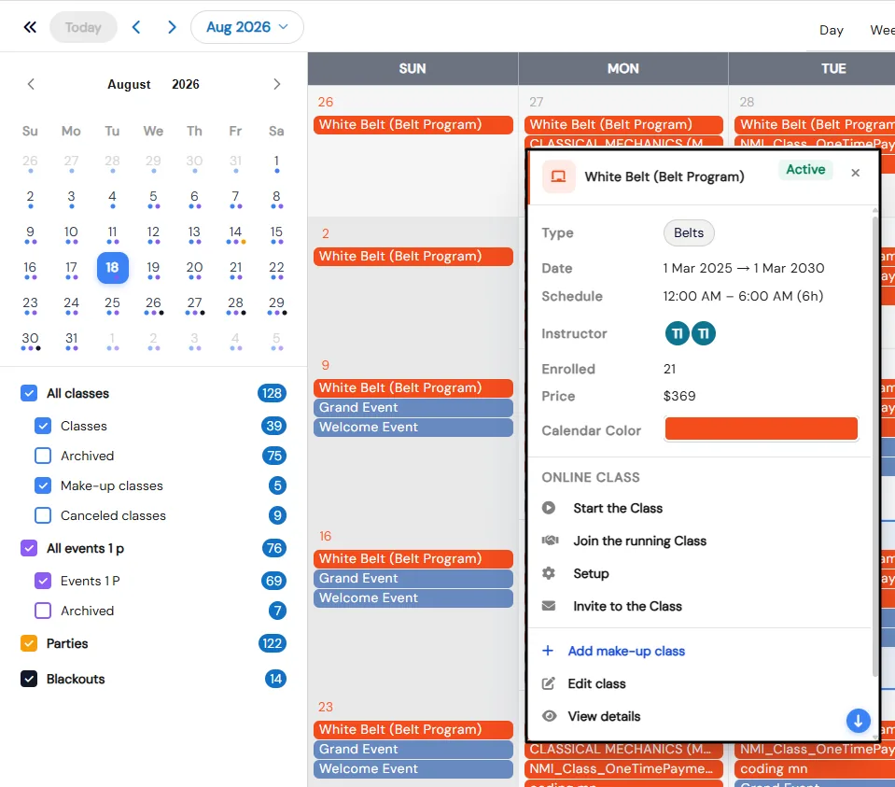Click the orange Calendar Color swatch
Viewport: 895px width, 787px height.
pos(761,429)
